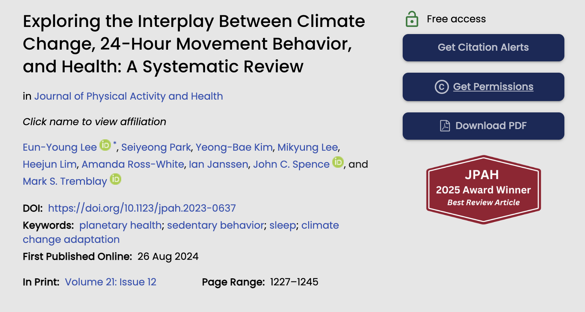Click ORCID icon next to Mark S. Tremblay

coord(116,179)
